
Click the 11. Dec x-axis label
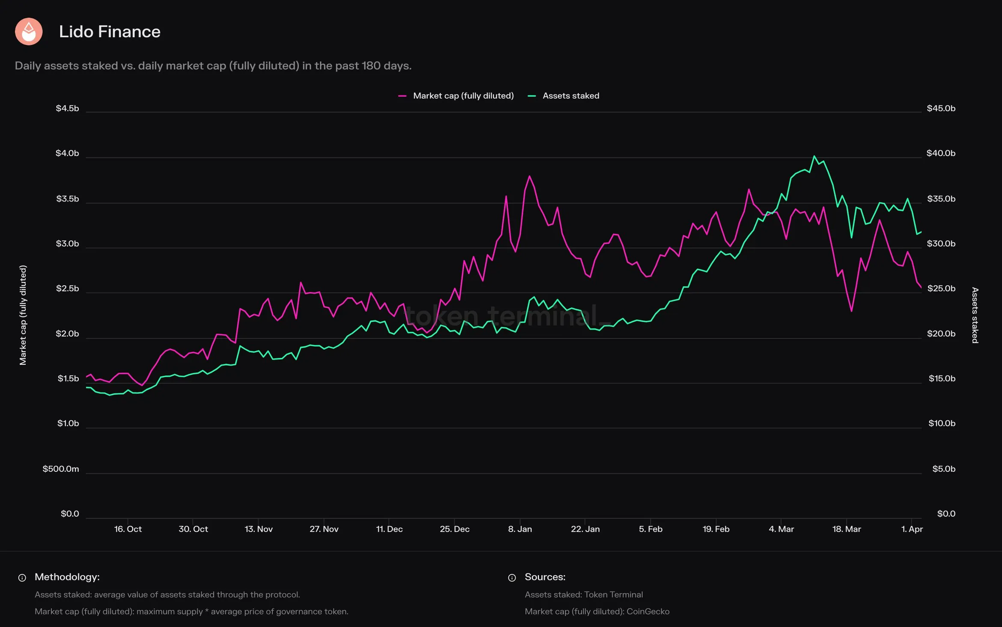389,529
